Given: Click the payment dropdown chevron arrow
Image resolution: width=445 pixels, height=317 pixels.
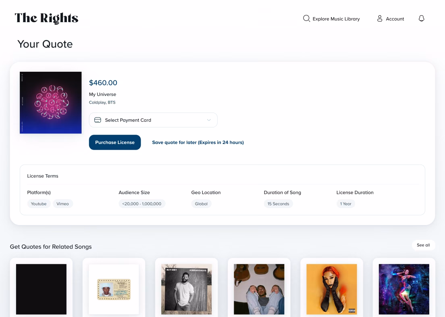Looking at the screenshot, I should point(209,120).
